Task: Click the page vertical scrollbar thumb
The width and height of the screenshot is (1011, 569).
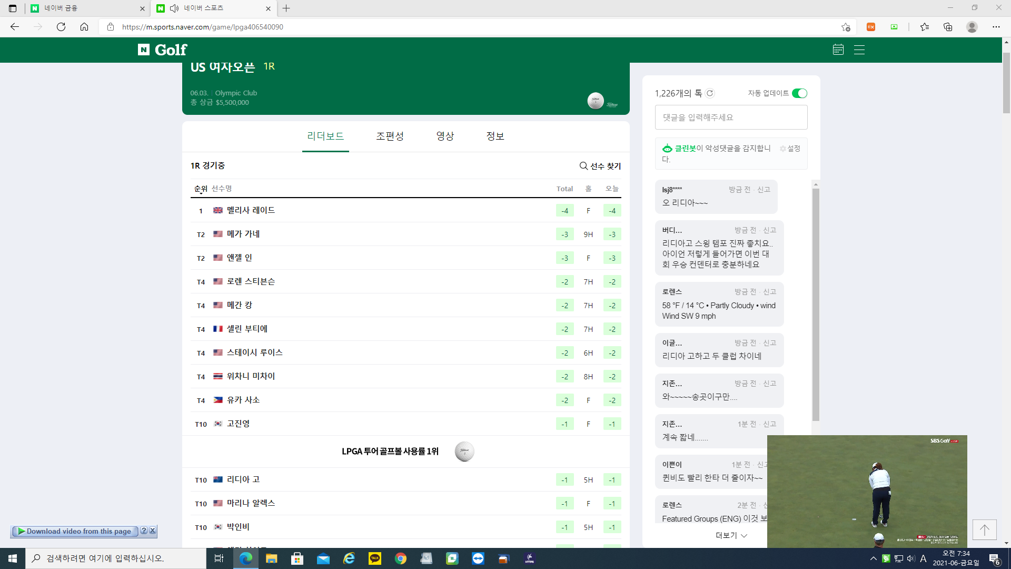Action: tap(1006, 83)
